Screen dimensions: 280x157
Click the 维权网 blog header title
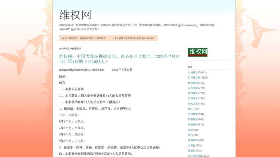pos(75,15)
